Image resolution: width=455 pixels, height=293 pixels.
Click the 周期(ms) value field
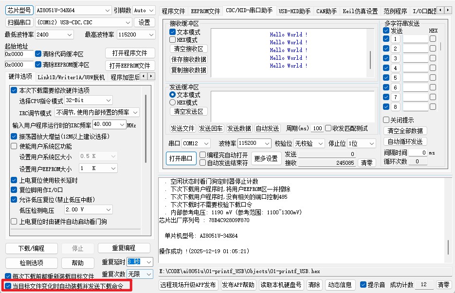317,128
